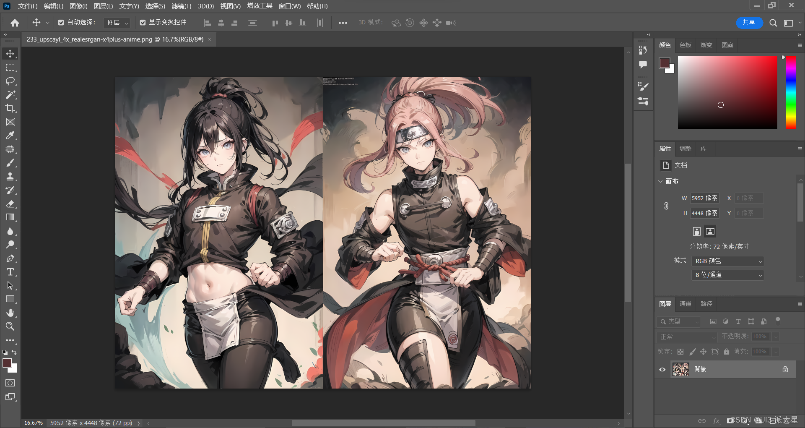Open the 图像(I) menu
Screen dimensions: 805x428
tap(78, 6)
